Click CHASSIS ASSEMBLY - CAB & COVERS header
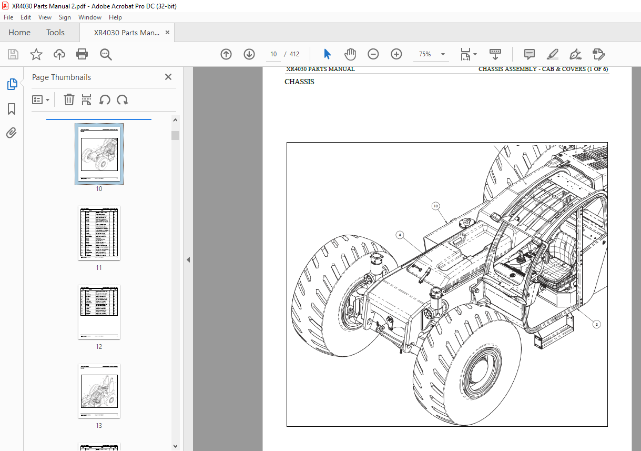 [x=543, y=69]
